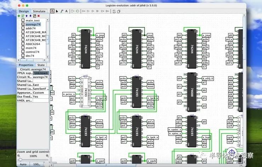Move selected circuit up arrow
Screen dimensions: 262x167
point(27,16)
